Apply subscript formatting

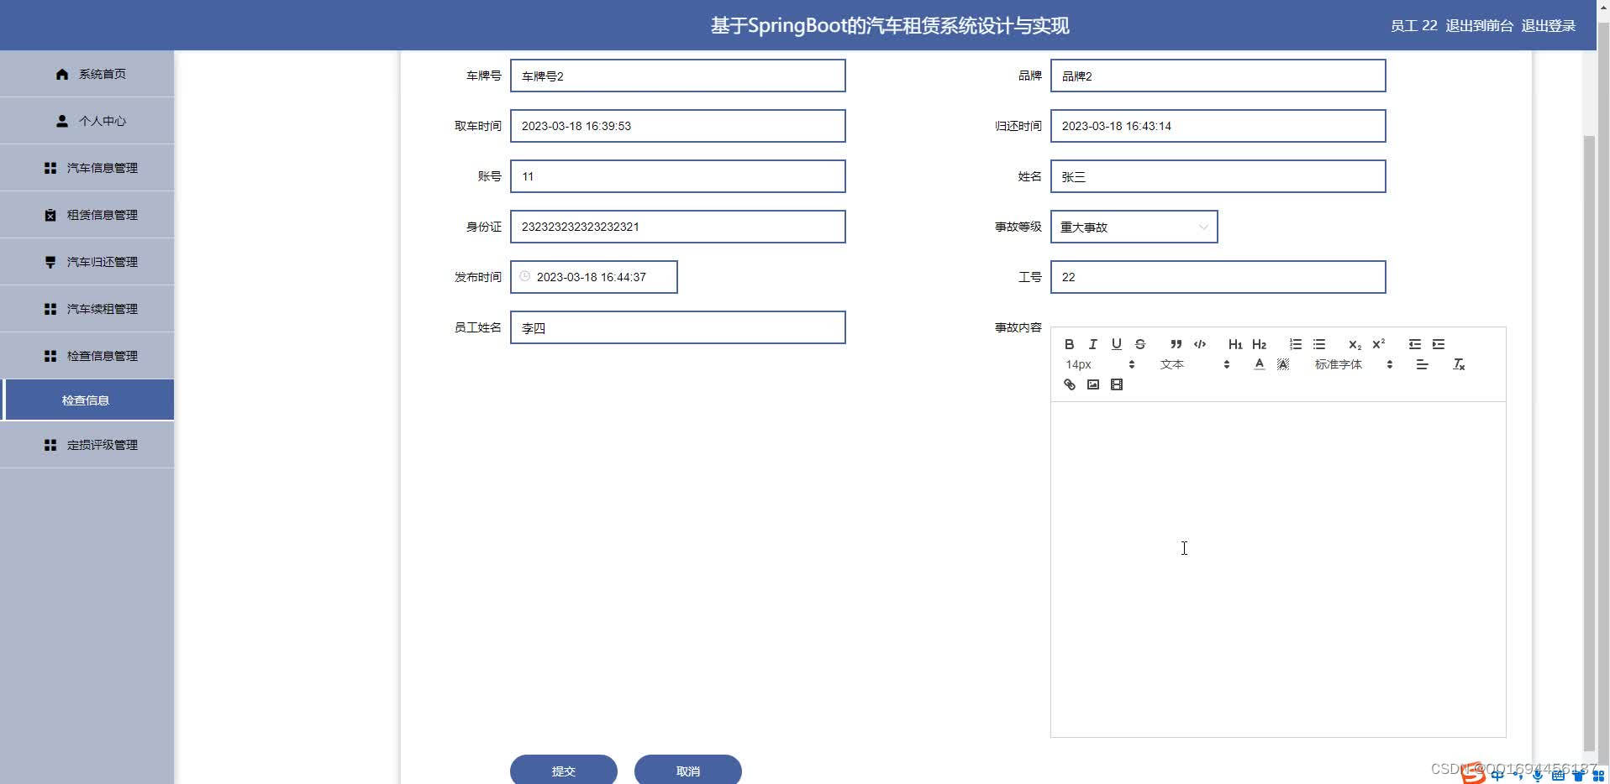(x=1355, y=344)
